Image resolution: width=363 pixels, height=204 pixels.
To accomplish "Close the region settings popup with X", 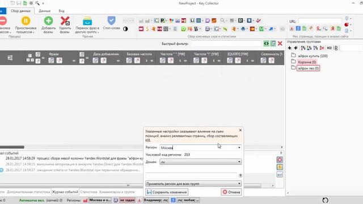I will coord(240,130).
